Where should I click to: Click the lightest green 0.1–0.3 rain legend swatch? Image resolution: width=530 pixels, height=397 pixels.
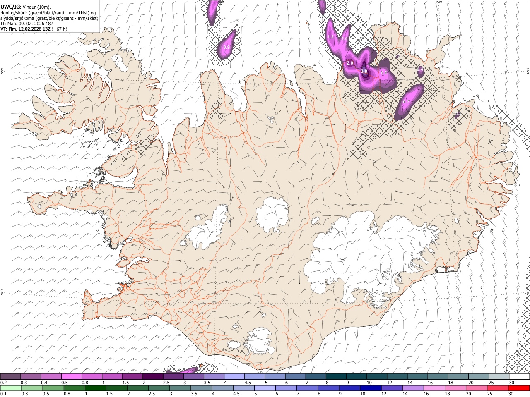(x=11, y=388)
